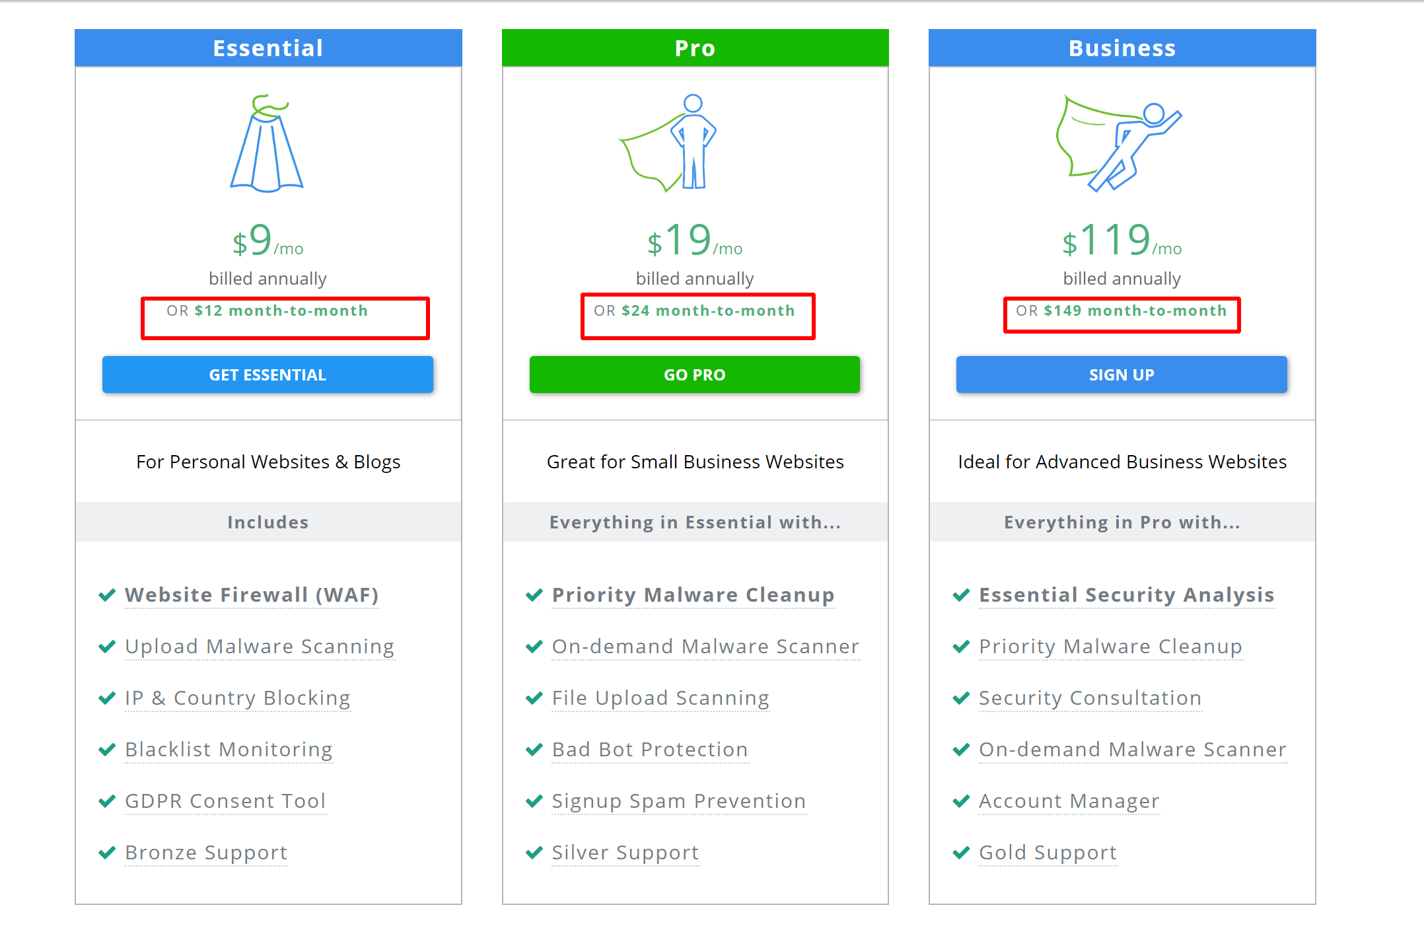
Task: Open the Security Consultation feature link
Action: click(x=1090, y=698)
